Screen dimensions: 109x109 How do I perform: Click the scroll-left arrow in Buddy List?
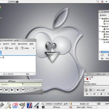(100, 52)
